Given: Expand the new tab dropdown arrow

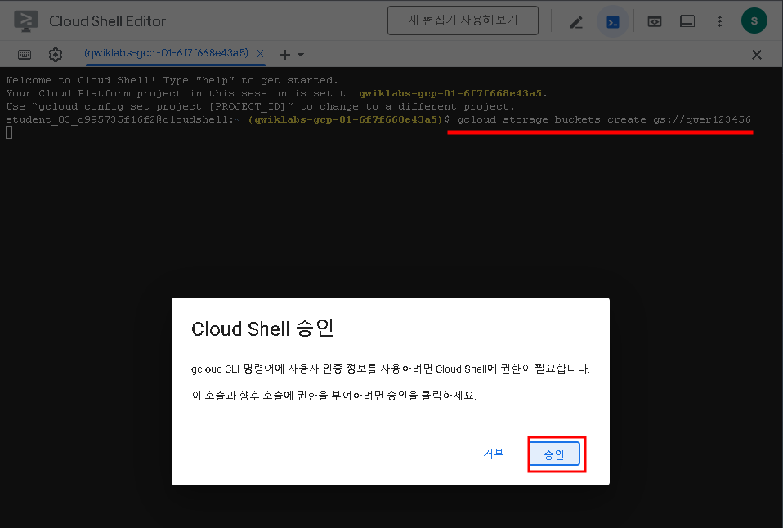Looking at the screenshot, I should (301, 55).
